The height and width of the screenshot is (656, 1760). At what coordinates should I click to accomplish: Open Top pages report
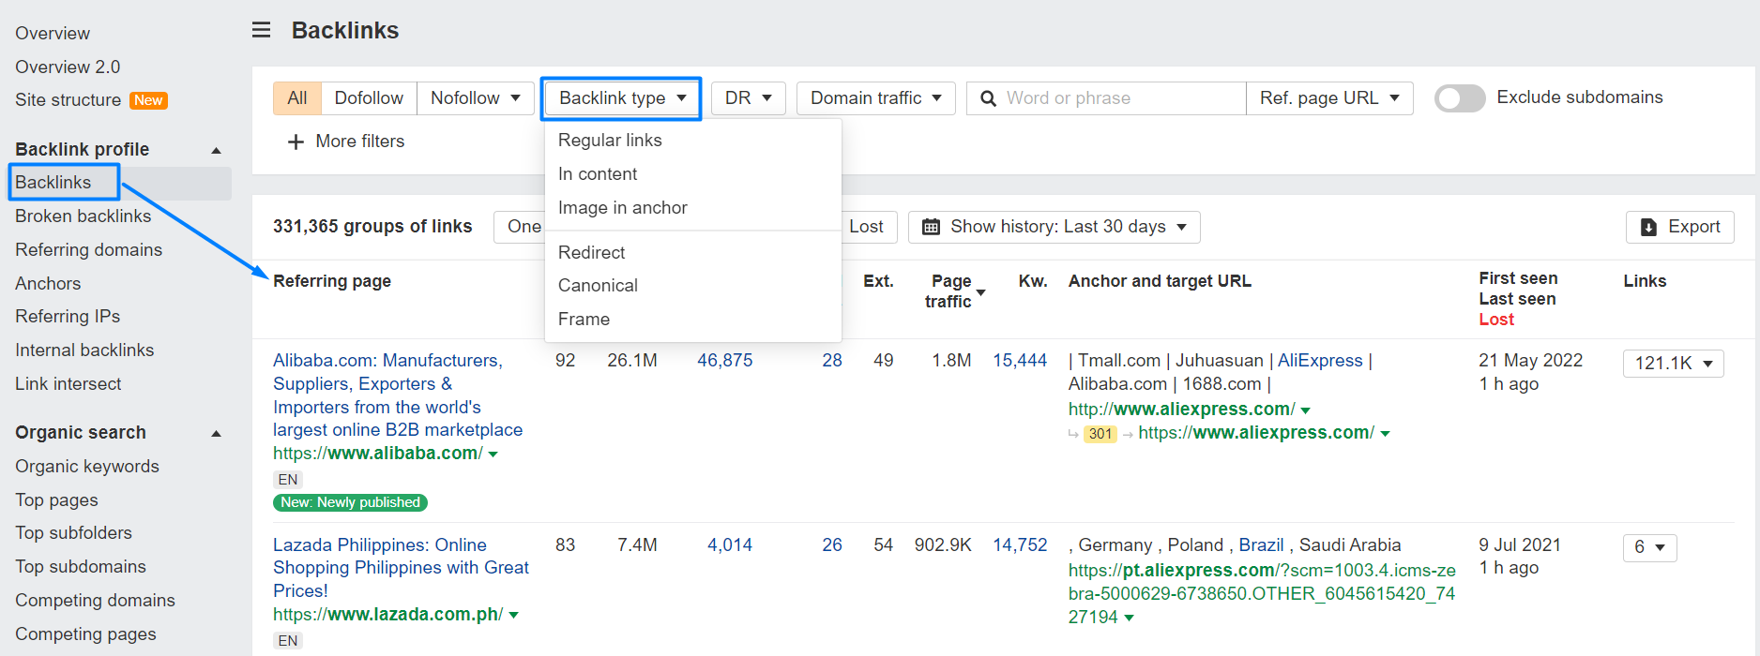tap(56, 500)
